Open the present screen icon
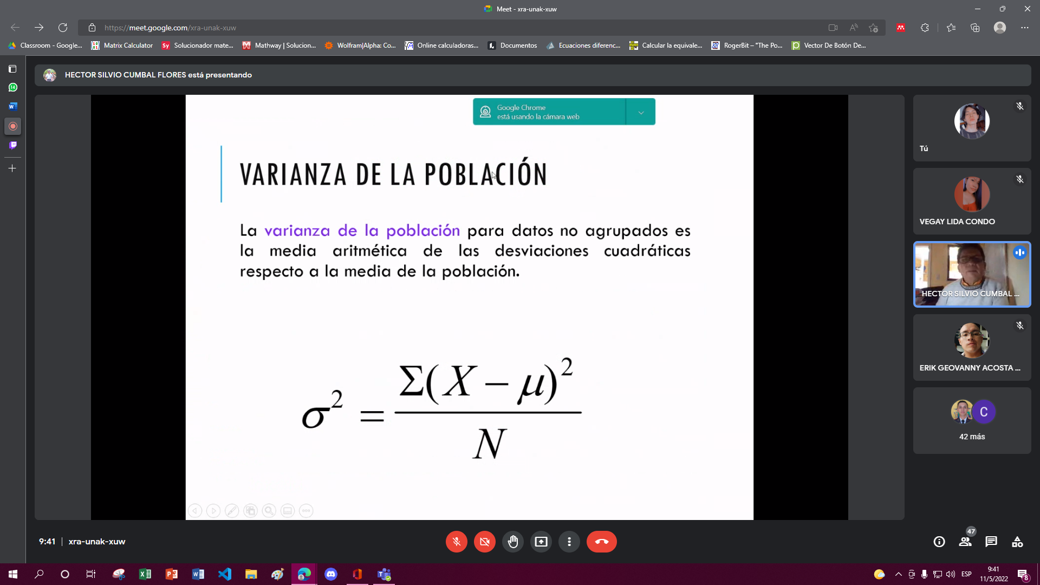 coord(541,542)
